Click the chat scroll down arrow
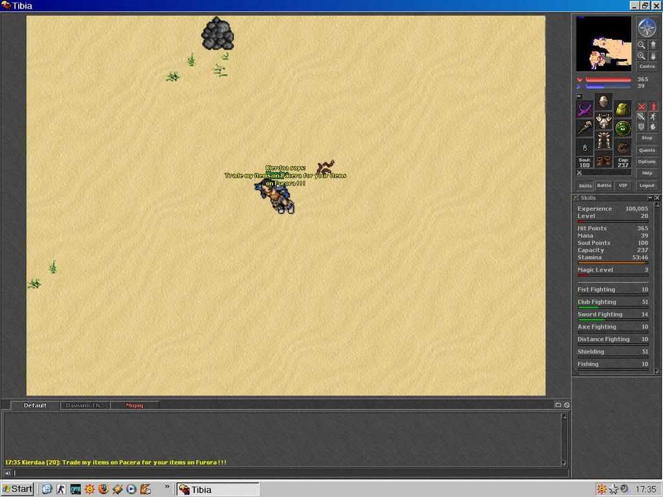 coord(564,463)
